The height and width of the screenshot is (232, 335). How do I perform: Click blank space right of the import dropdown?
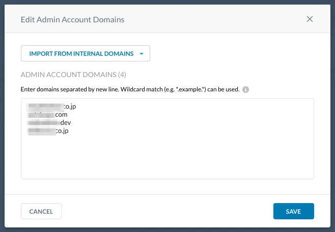(229, 53)
